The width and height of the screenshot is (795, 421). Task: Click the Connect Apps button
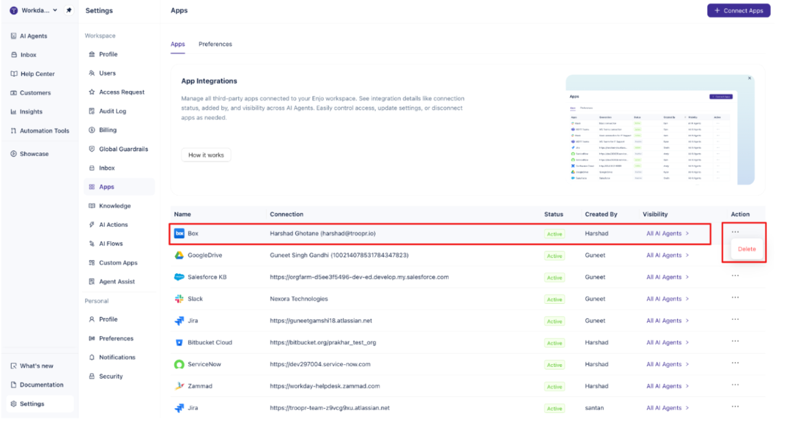coord(739,11)
